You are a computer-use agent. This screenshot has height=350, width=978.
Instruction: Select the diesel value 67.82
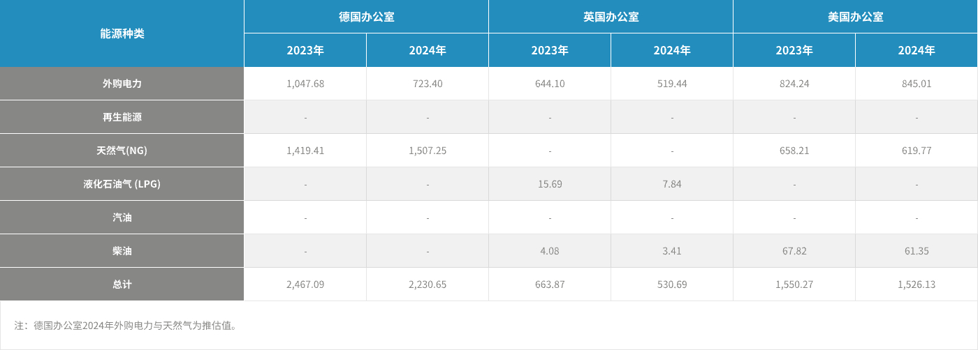[x=794, y=251]
